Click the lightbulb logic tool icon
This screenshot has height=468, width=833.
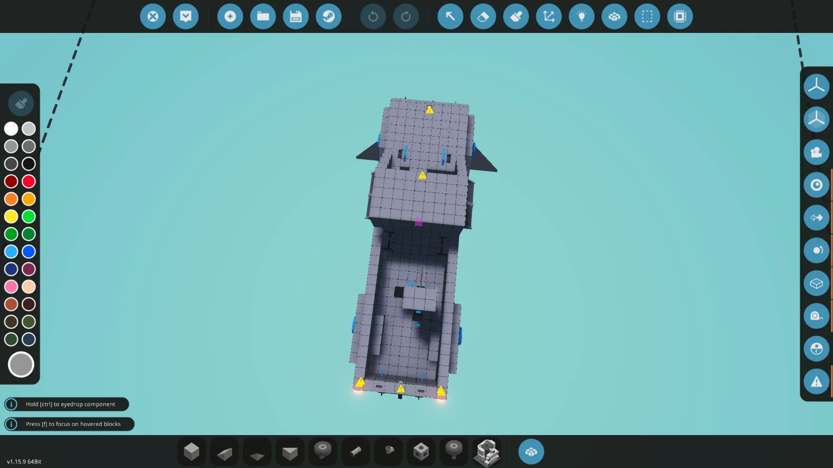pyautogui.click(x=581, y=16)
